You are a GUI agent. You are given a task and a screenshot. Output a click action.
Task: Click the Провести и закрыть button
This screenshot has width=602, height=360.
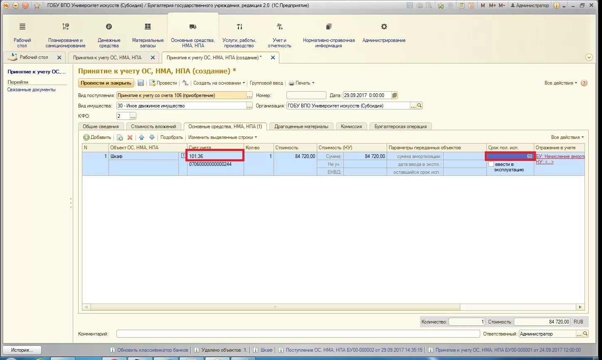coord(106,83)
